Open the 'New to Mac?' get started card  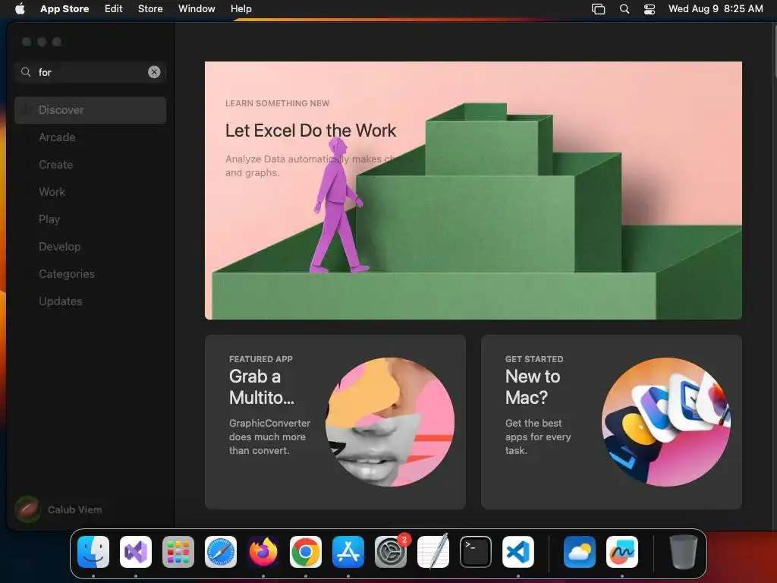(612, 422)
